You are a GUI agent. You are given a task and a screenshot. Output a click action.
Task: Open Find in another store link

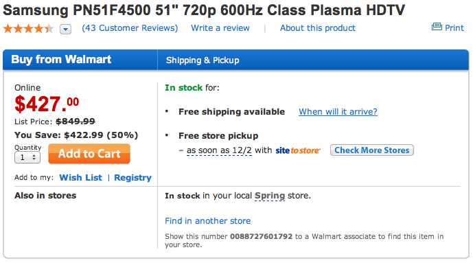[x=207, y=221]
